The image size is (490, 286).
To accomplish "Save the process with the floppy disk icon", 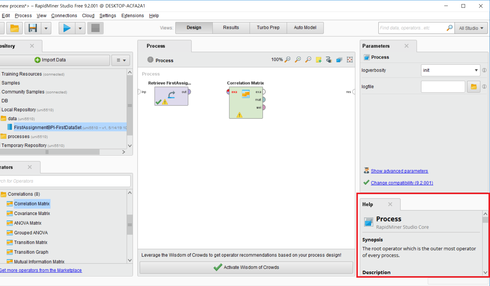I will tap(33, 28).
